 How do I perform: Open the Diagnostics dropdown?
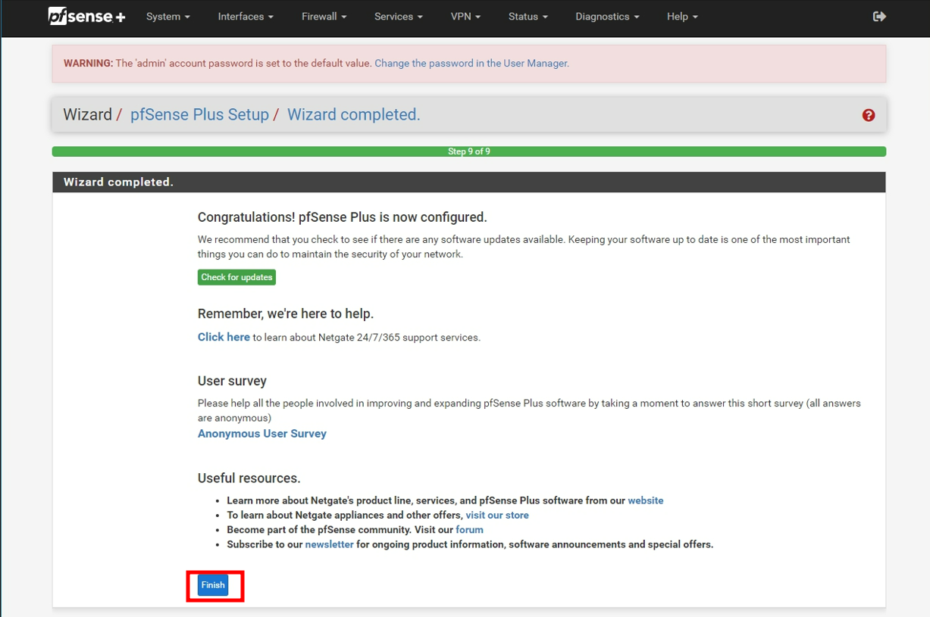tap(607, 16)
